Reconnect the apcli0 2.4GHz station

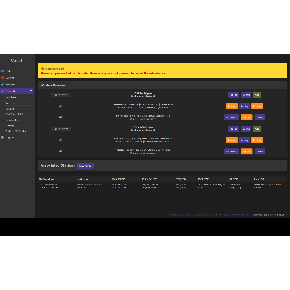click(231, 118)
